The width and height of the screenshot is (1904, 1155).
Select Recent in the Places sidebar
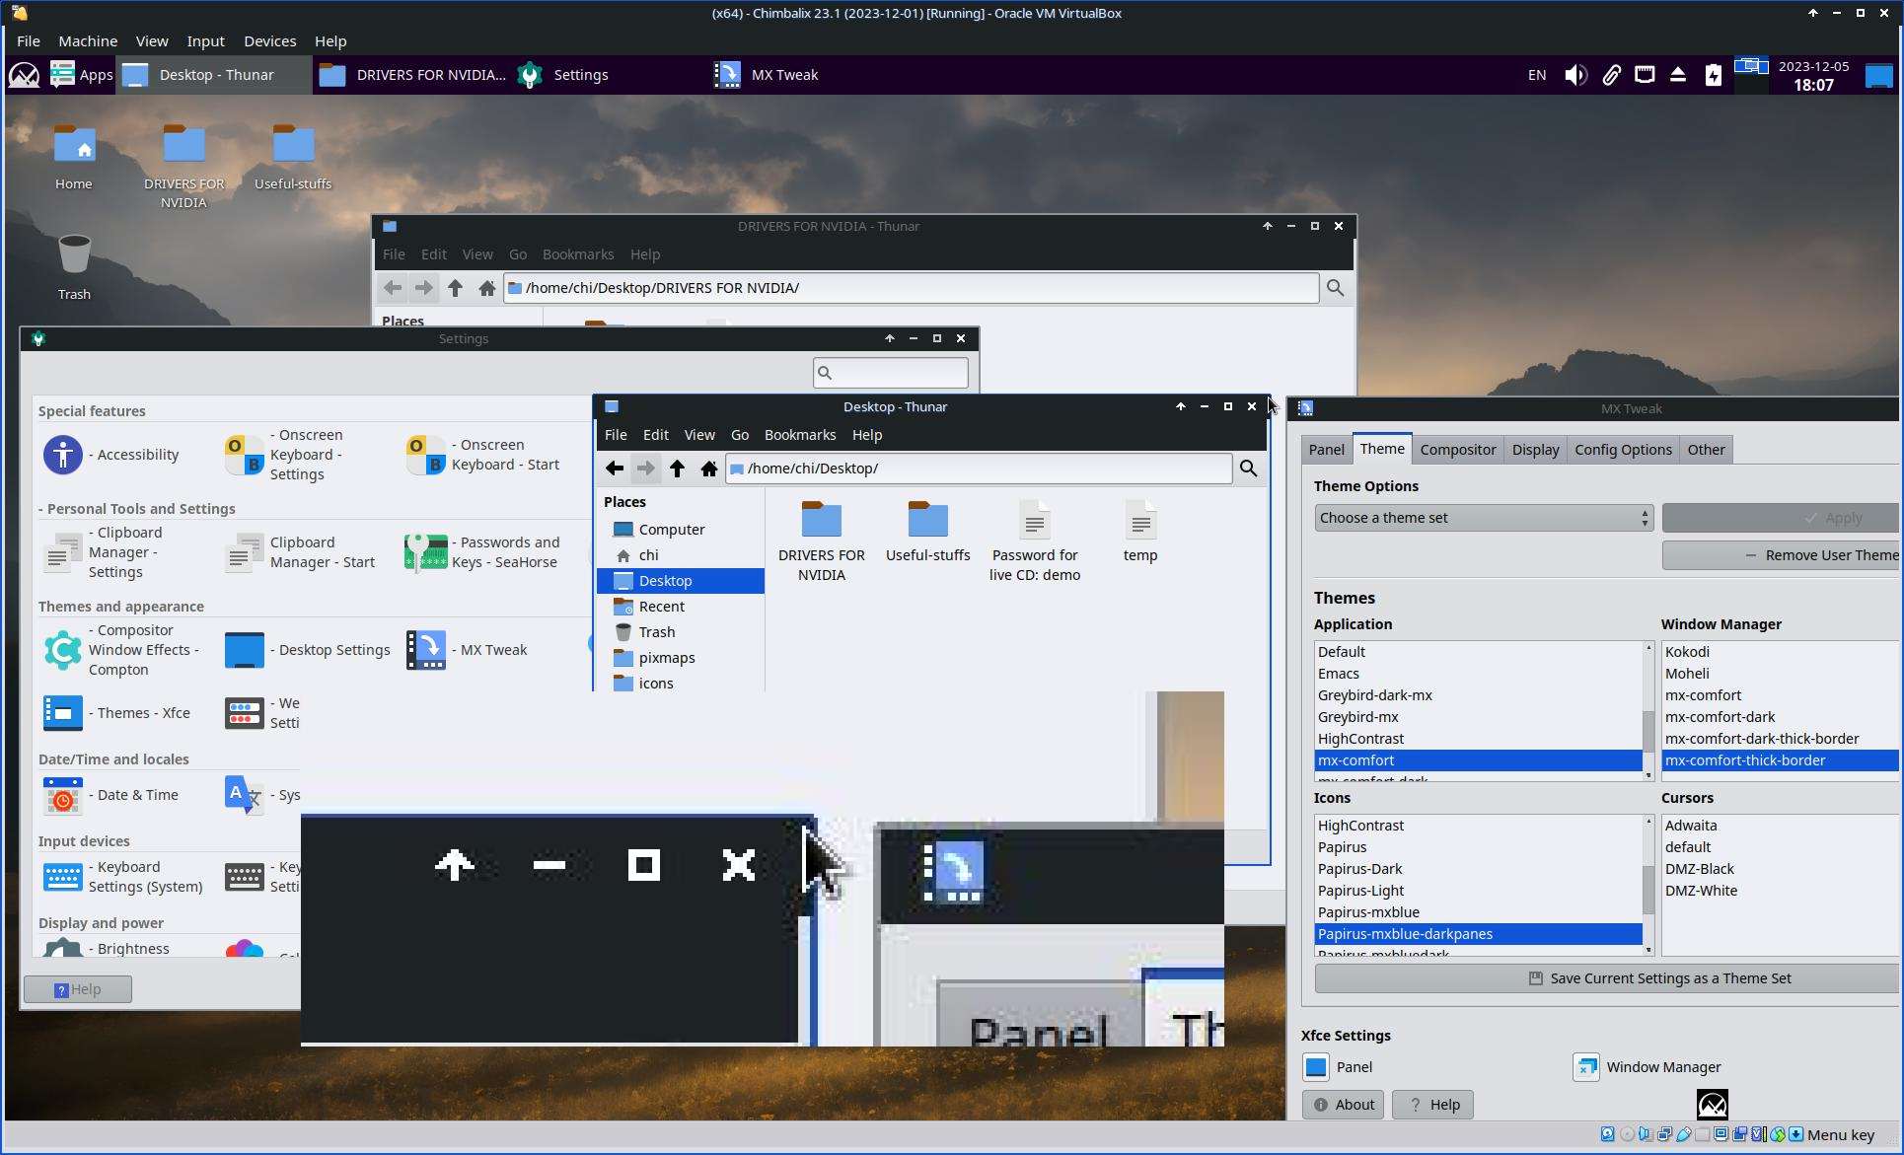point(661,607)
